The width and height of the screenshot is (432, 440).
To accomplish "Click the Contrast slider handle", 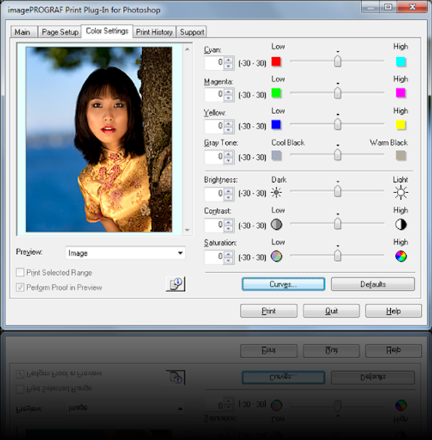I will (337, 223).
